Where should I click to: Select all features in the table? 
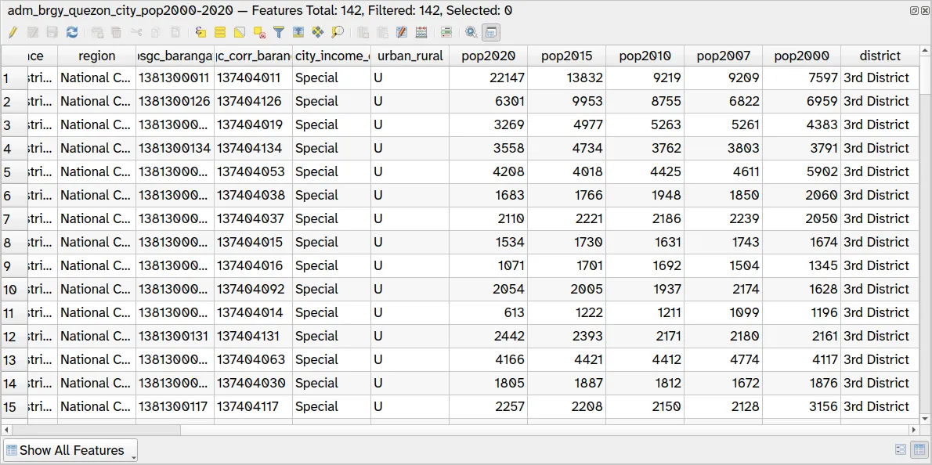click(221, 32)
